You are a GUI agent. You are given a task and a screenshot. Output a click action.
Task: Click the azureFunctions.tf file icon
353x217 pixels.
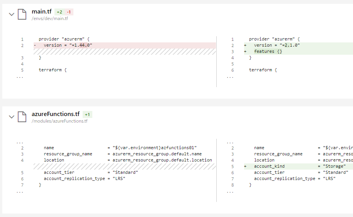point(22,117)
